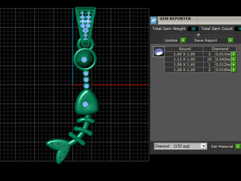The image size is (241, 181).
Task: Click the count cell showing 10
Action: [209, 59]
